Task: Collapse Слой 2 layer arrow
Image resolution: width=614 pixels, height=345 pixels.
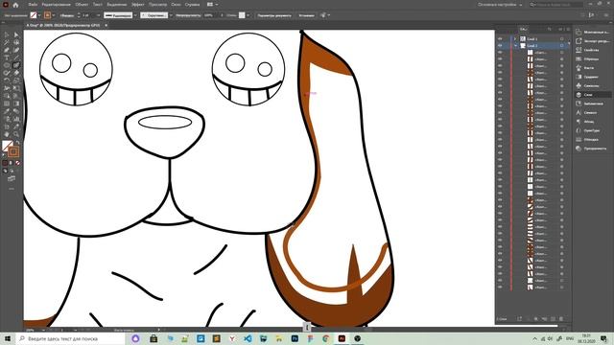Action: click(515, 46)
